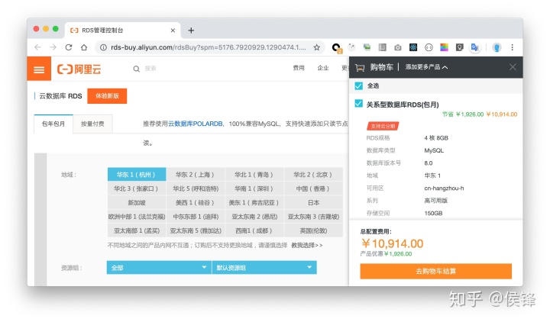Expand 添加更多产品 menu

click(x=426, y=67)
